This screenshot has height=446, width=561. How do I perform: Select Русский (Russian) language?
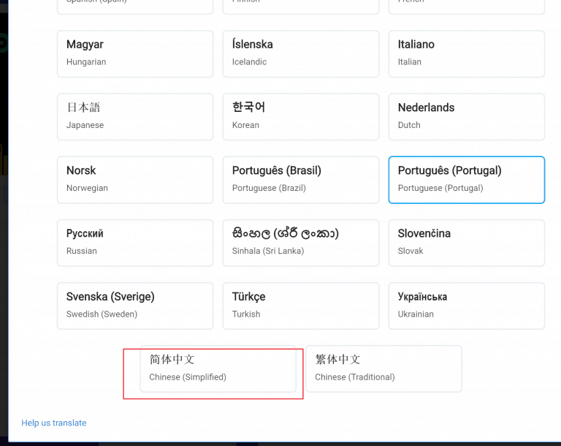coord(135,242)
